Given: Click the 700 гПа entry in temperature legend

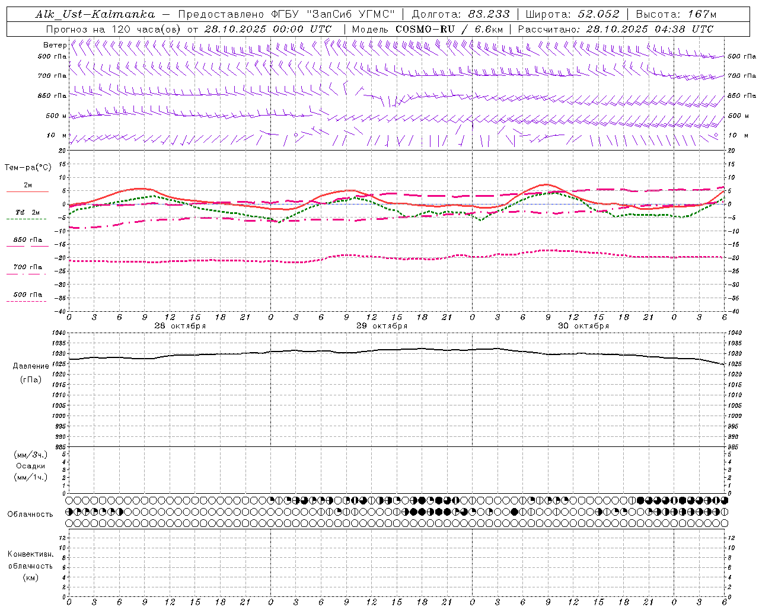Looking at the screenshot, I should [28, 267].
